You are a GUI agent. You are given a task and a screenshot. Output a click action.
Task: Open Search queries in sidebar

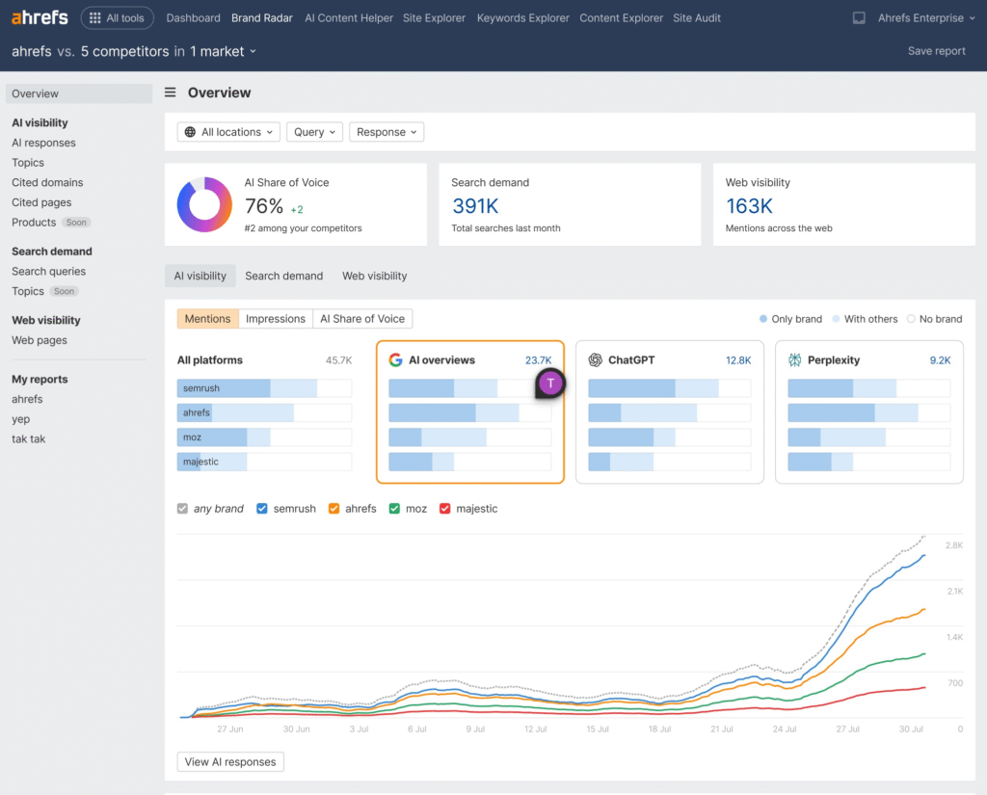(x=48, y=272)
